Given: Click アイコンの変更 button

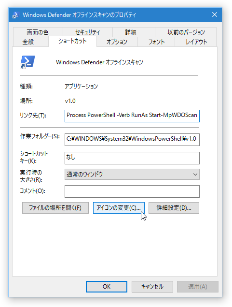Looking at the screenshot, I should 119,208.
